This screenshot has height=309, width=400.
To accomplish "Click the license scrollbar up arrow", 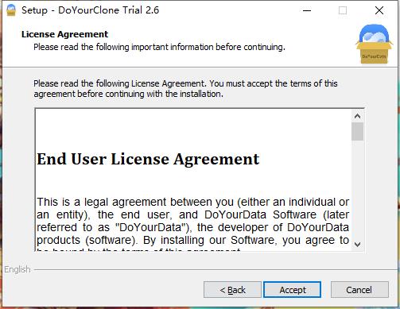I will (x=357, y=116).
